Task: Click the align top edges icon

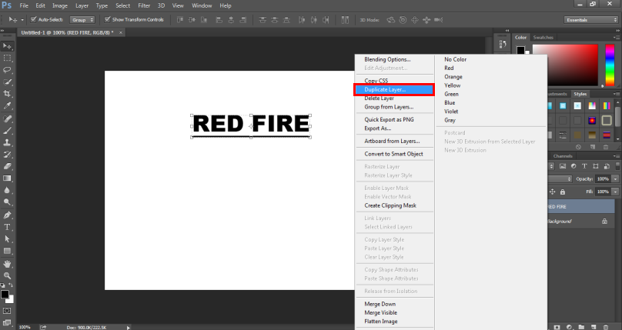Action: 180,20
